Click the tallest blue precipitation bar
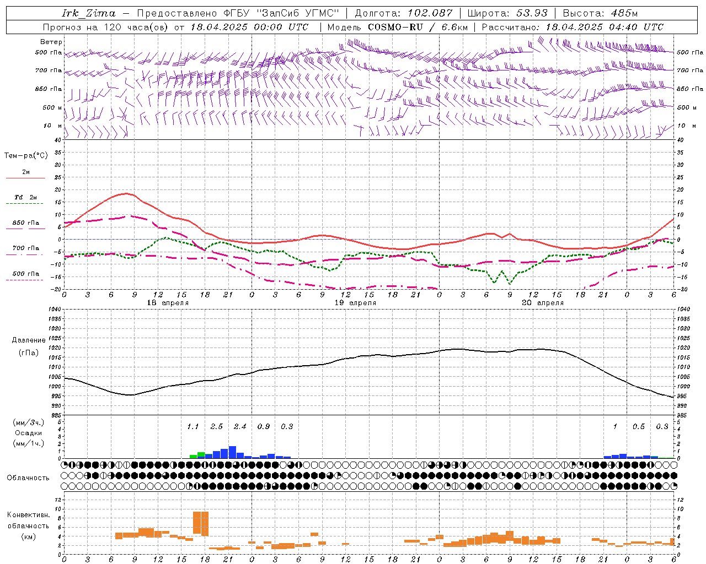Viewport: 706px width, 564px height. coord(232,452)
